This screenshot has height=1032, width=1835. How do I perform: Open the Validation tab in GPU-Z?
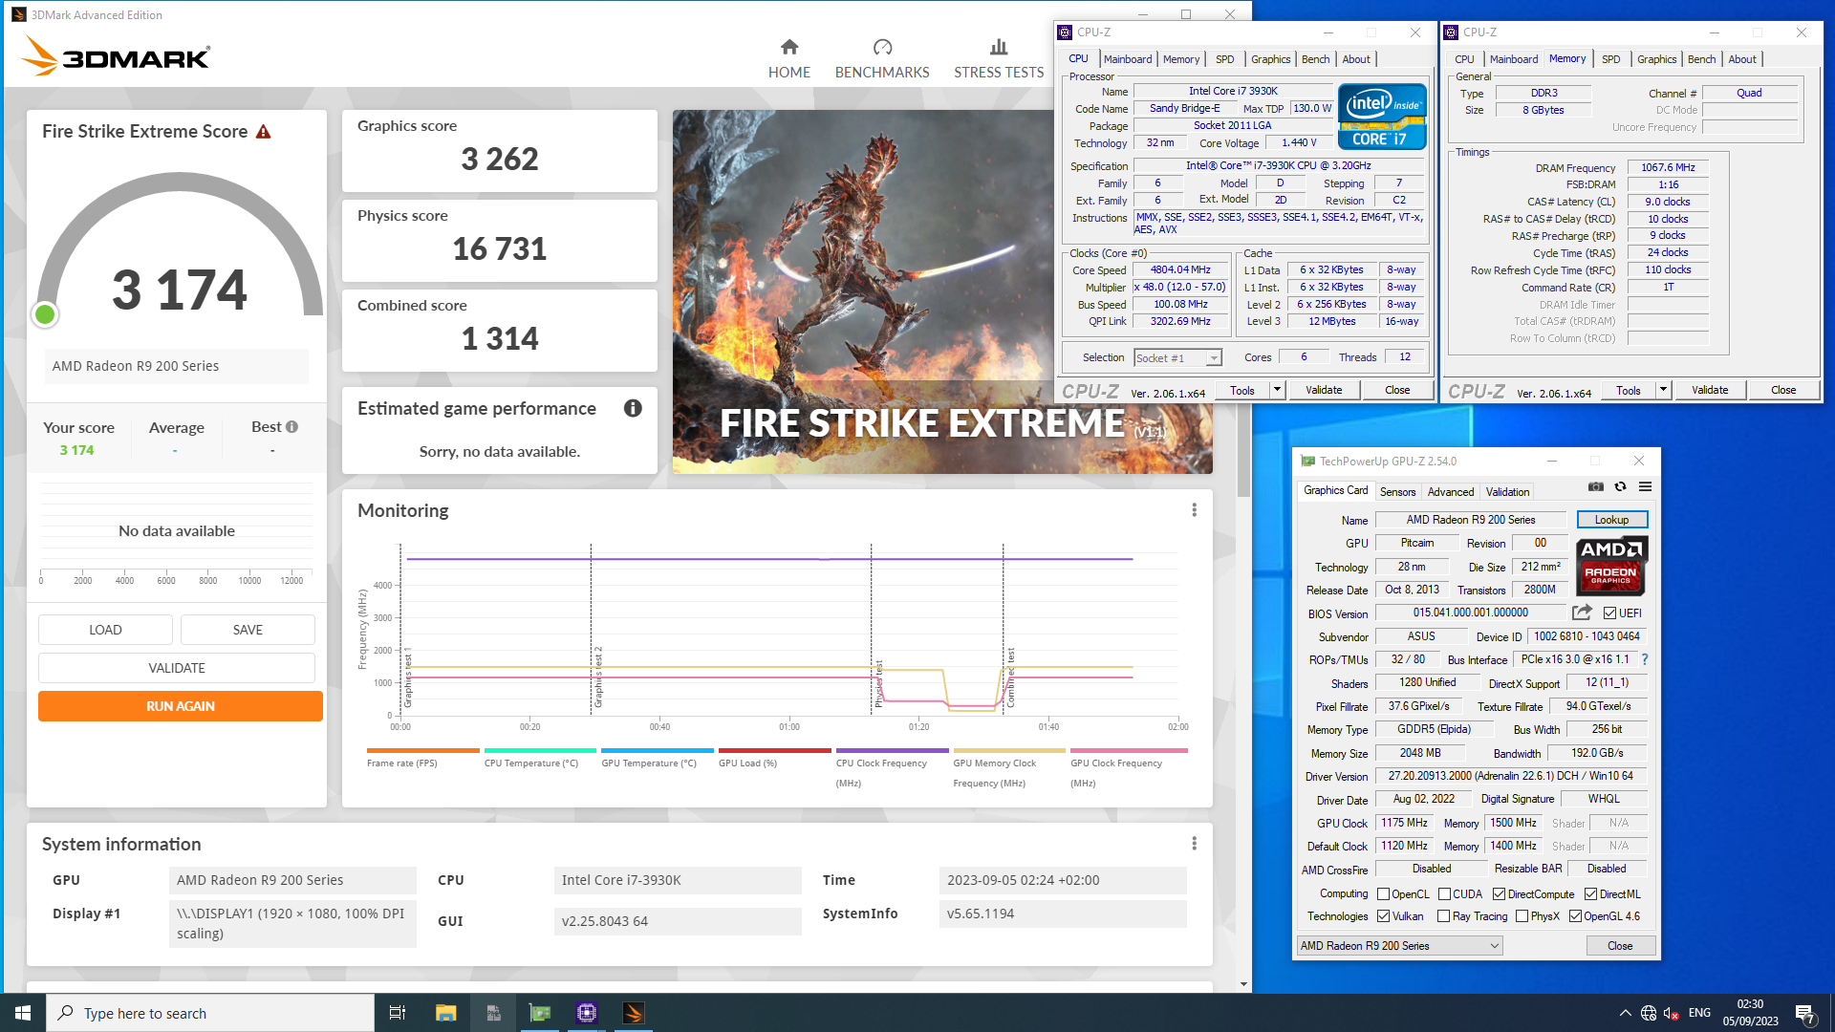tap(1507, 492)
